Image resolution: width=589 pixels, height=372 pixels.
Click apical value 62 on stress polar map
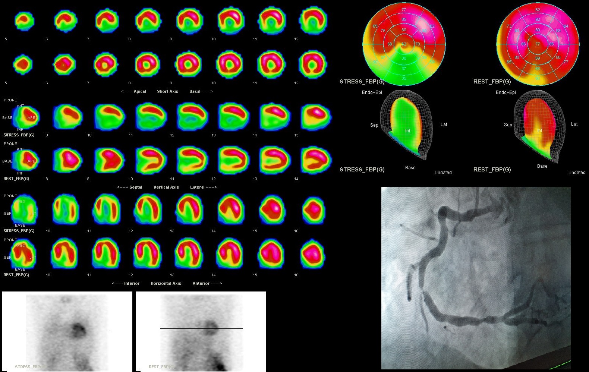click(404, 44)
